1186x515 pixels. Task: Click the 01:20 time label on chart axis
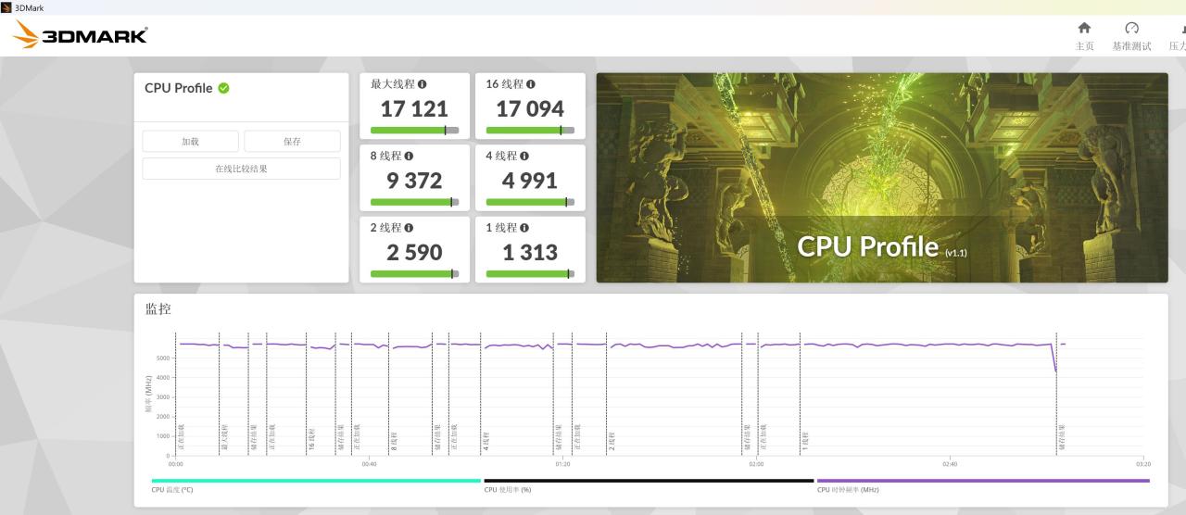pyautogui.click(x=562, y=464)
